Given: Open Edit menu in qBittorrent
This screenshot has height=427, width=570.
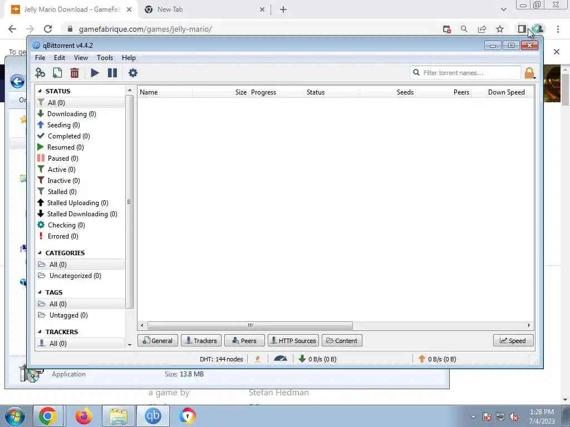Looking at the screenshot, I should pos(59,58).
